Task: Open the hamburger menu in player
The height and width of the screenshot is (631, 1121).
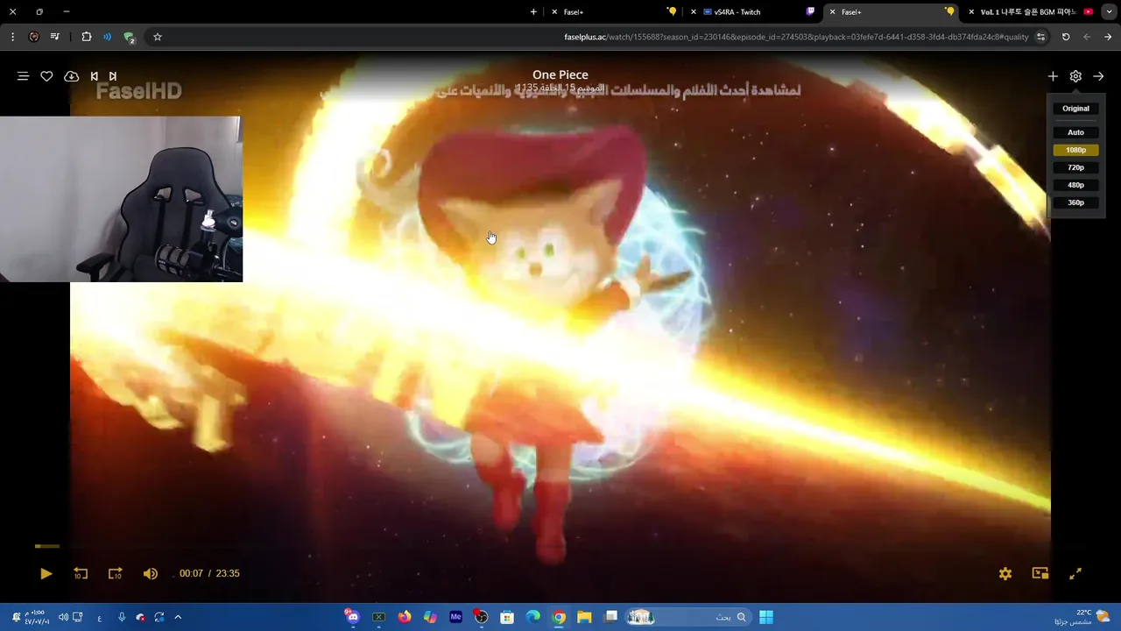Action: 23,76
